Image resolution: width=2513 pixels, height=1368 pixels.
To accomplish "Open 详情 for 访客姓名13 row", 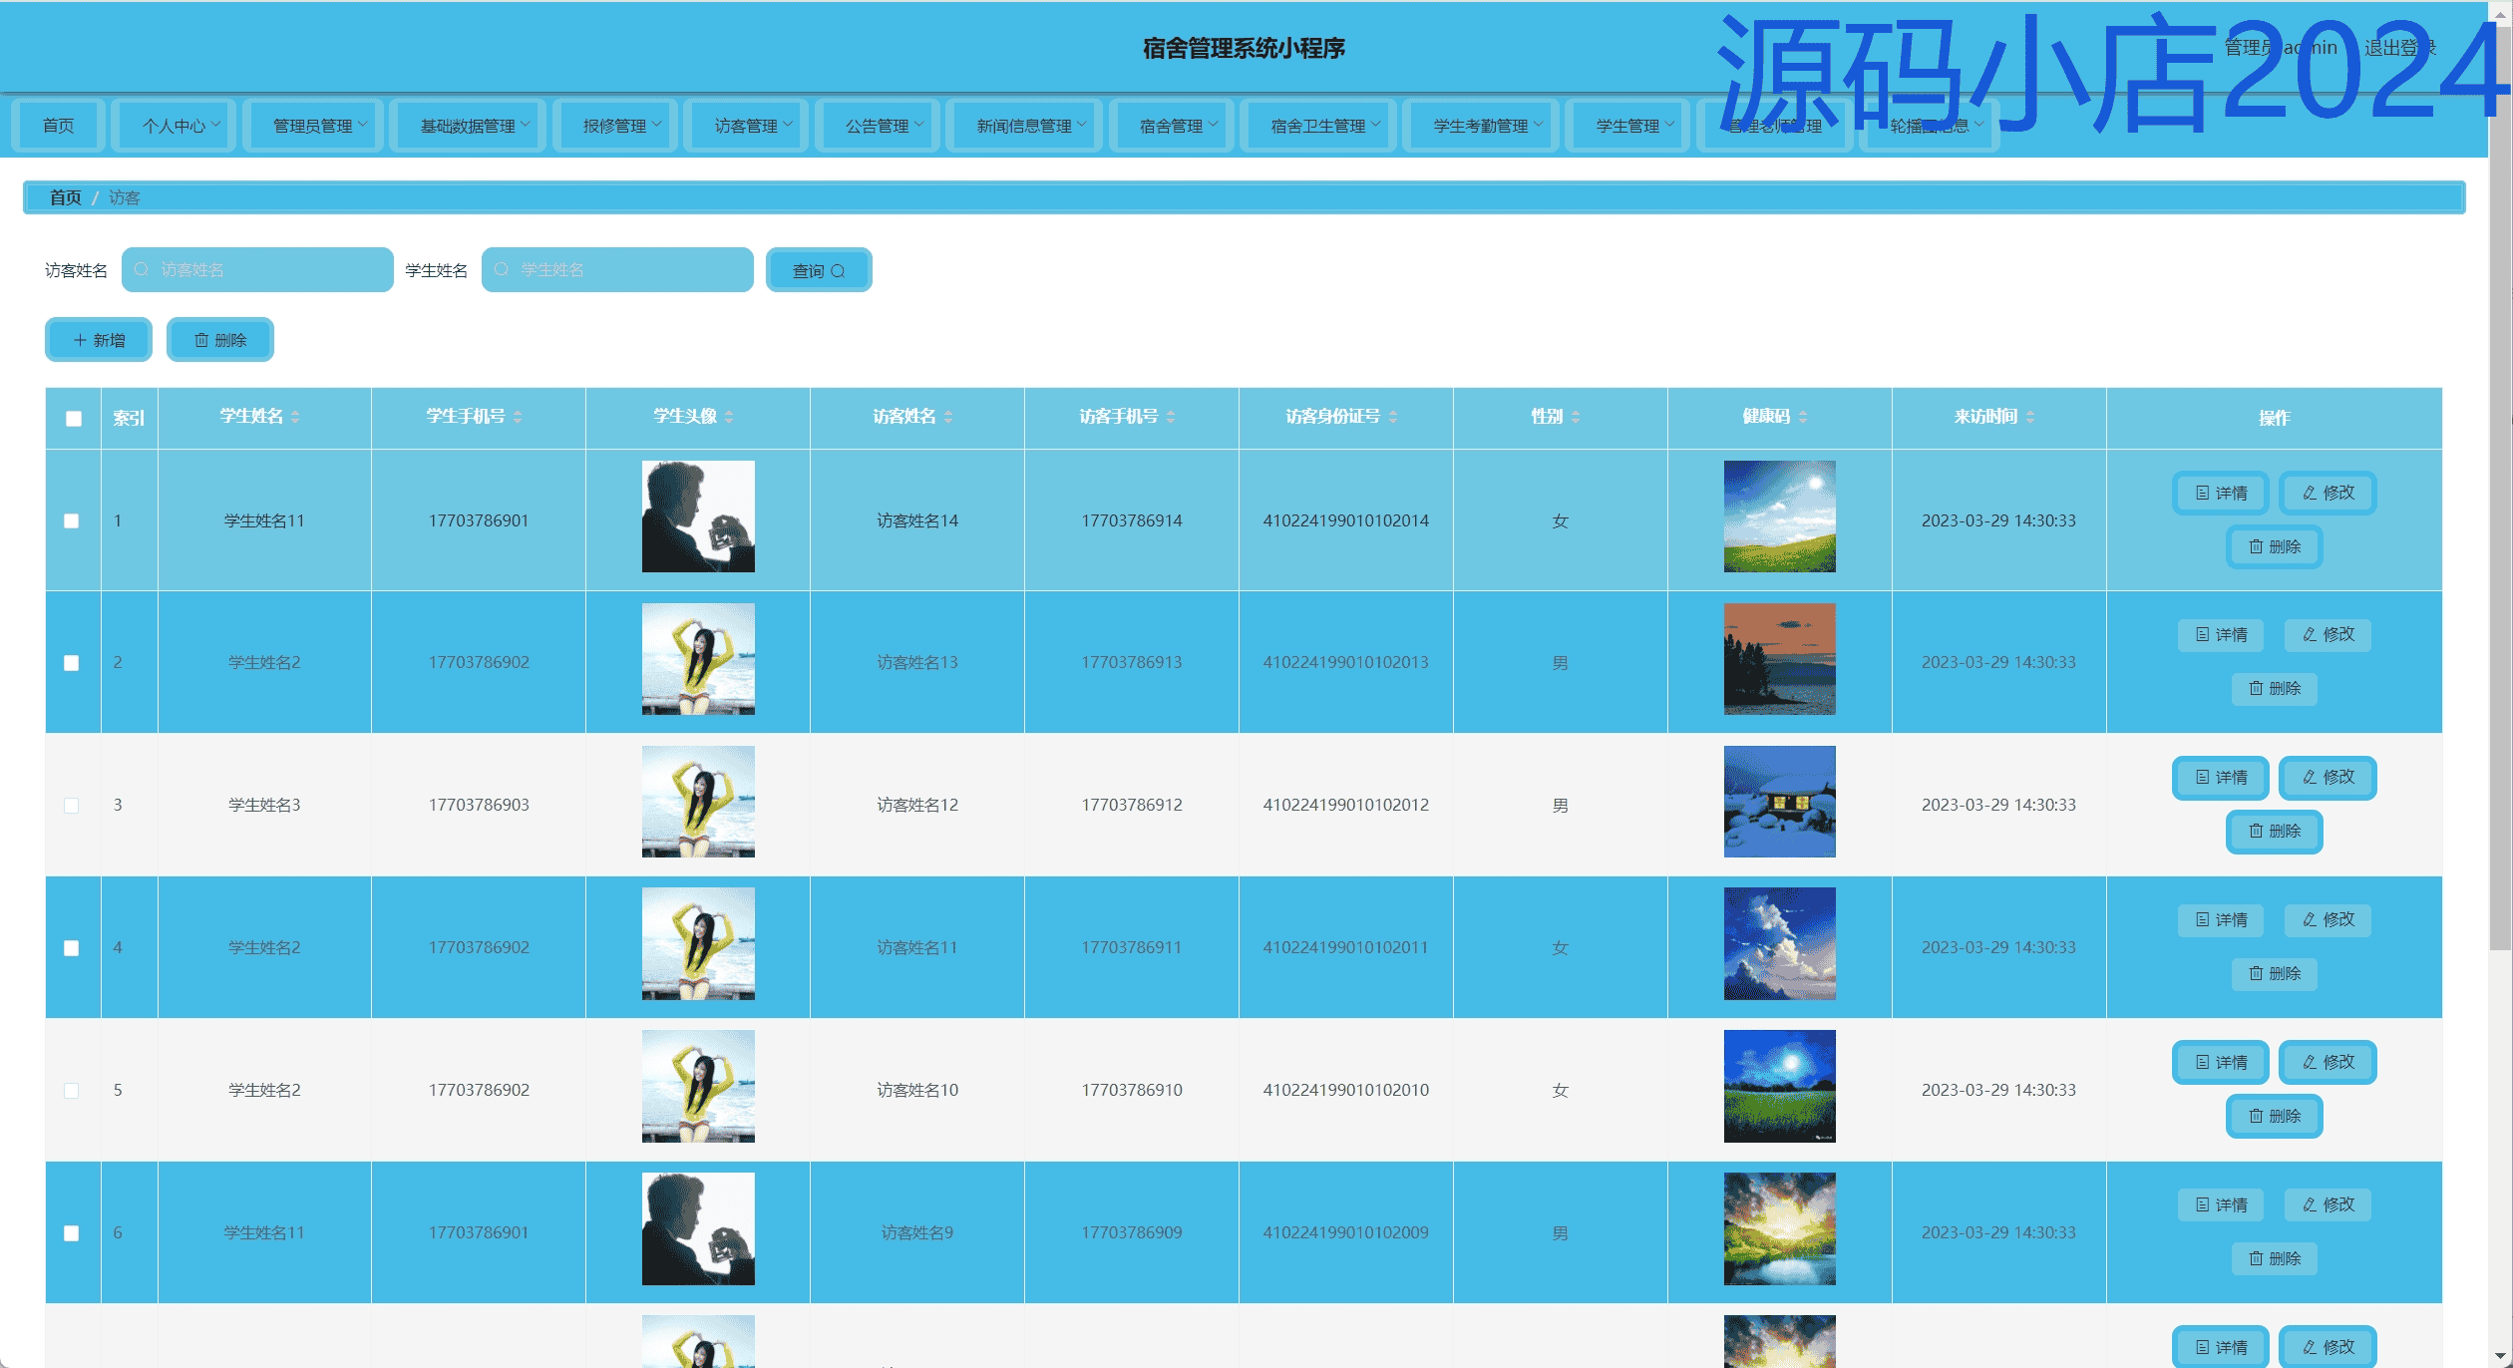I will point(2221,635).
